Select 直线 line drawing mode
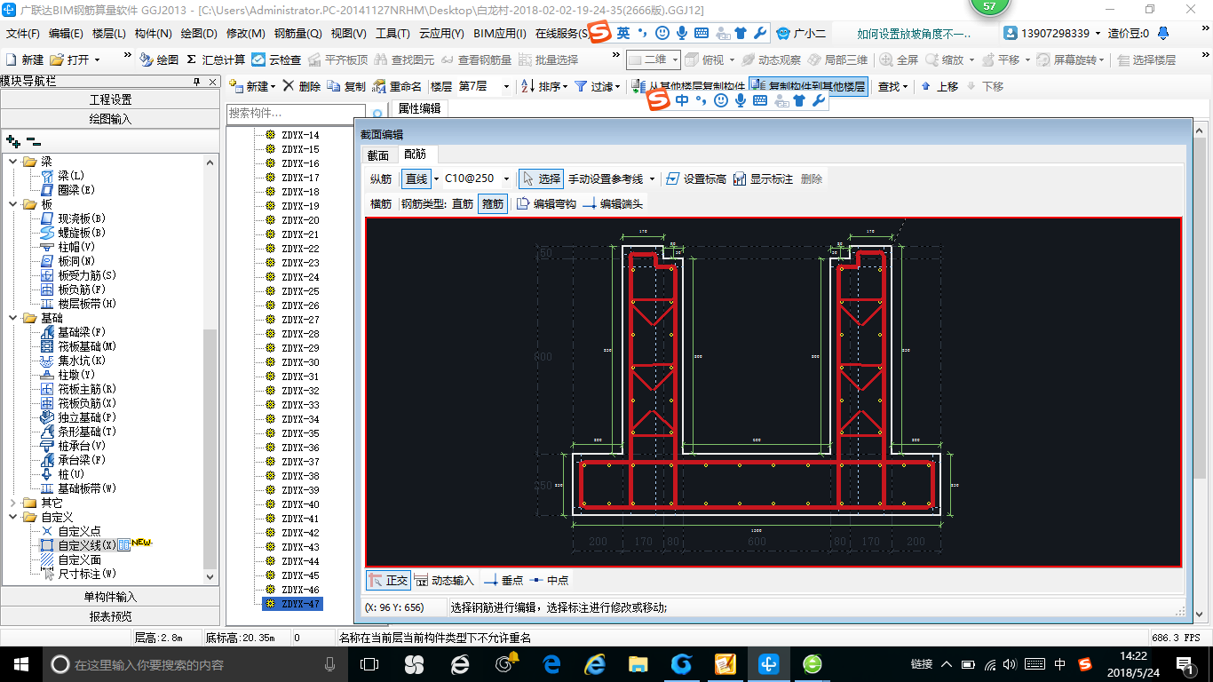The height and width of the screenshot is (682, 1213). [416, 178]
